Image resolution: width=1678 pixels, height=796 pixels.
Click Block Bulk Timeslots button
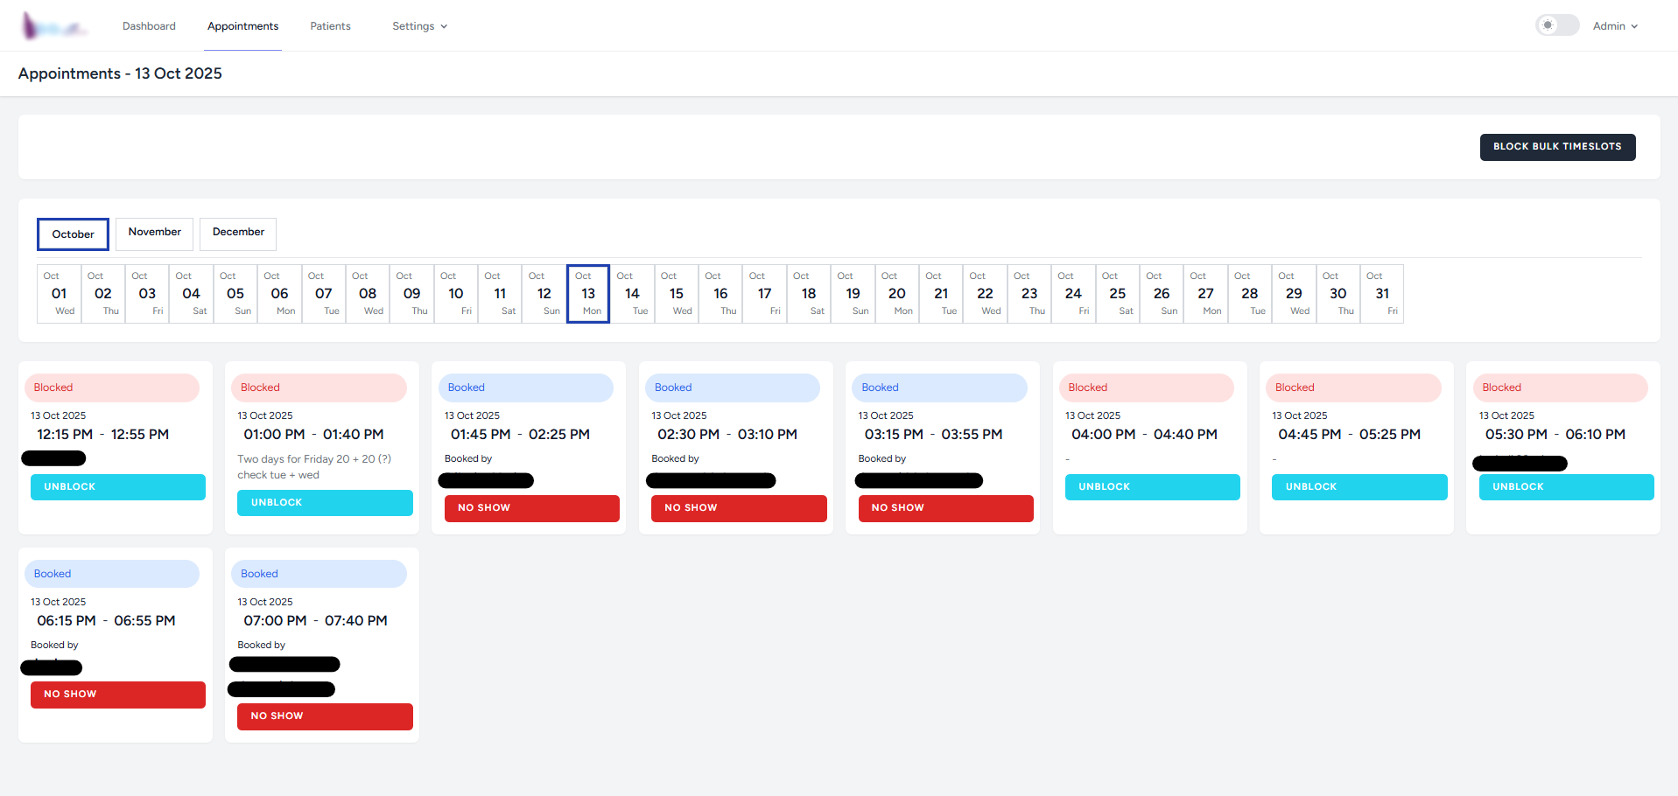click(x=1557, y=147)
